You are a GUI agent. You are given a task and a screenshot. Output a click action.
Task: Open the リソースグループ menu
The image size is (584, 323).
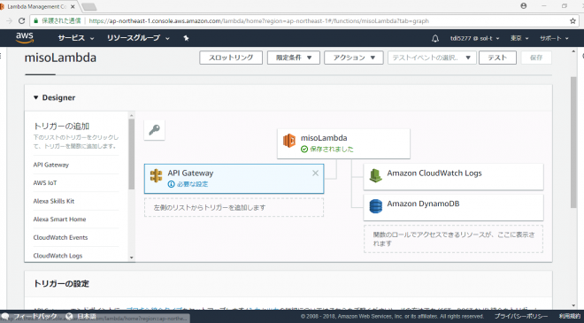point(138,38)
